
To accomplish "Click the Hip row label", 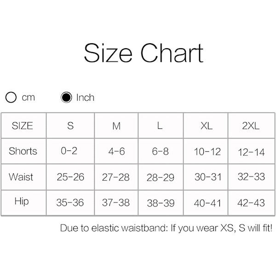I will pyautogui.click(x=22, y=201).
